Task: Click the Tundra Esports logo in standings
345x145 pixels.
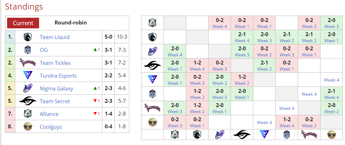Action: click(28, 76)
